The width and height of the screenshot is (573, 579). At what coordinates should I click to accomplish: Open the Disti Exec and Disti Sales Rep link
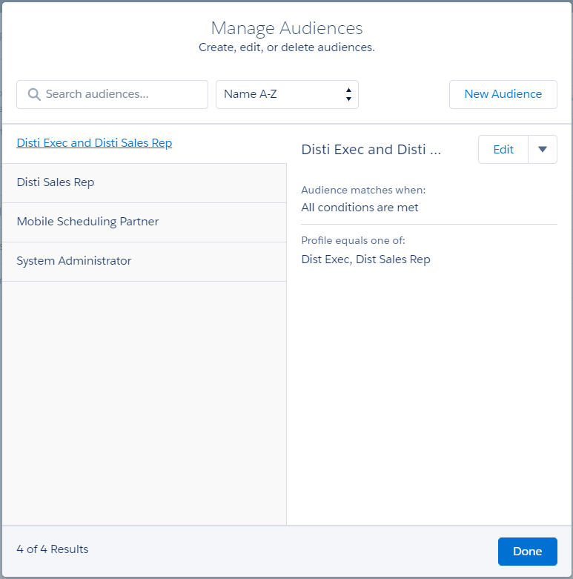click(x=94, y=143)
